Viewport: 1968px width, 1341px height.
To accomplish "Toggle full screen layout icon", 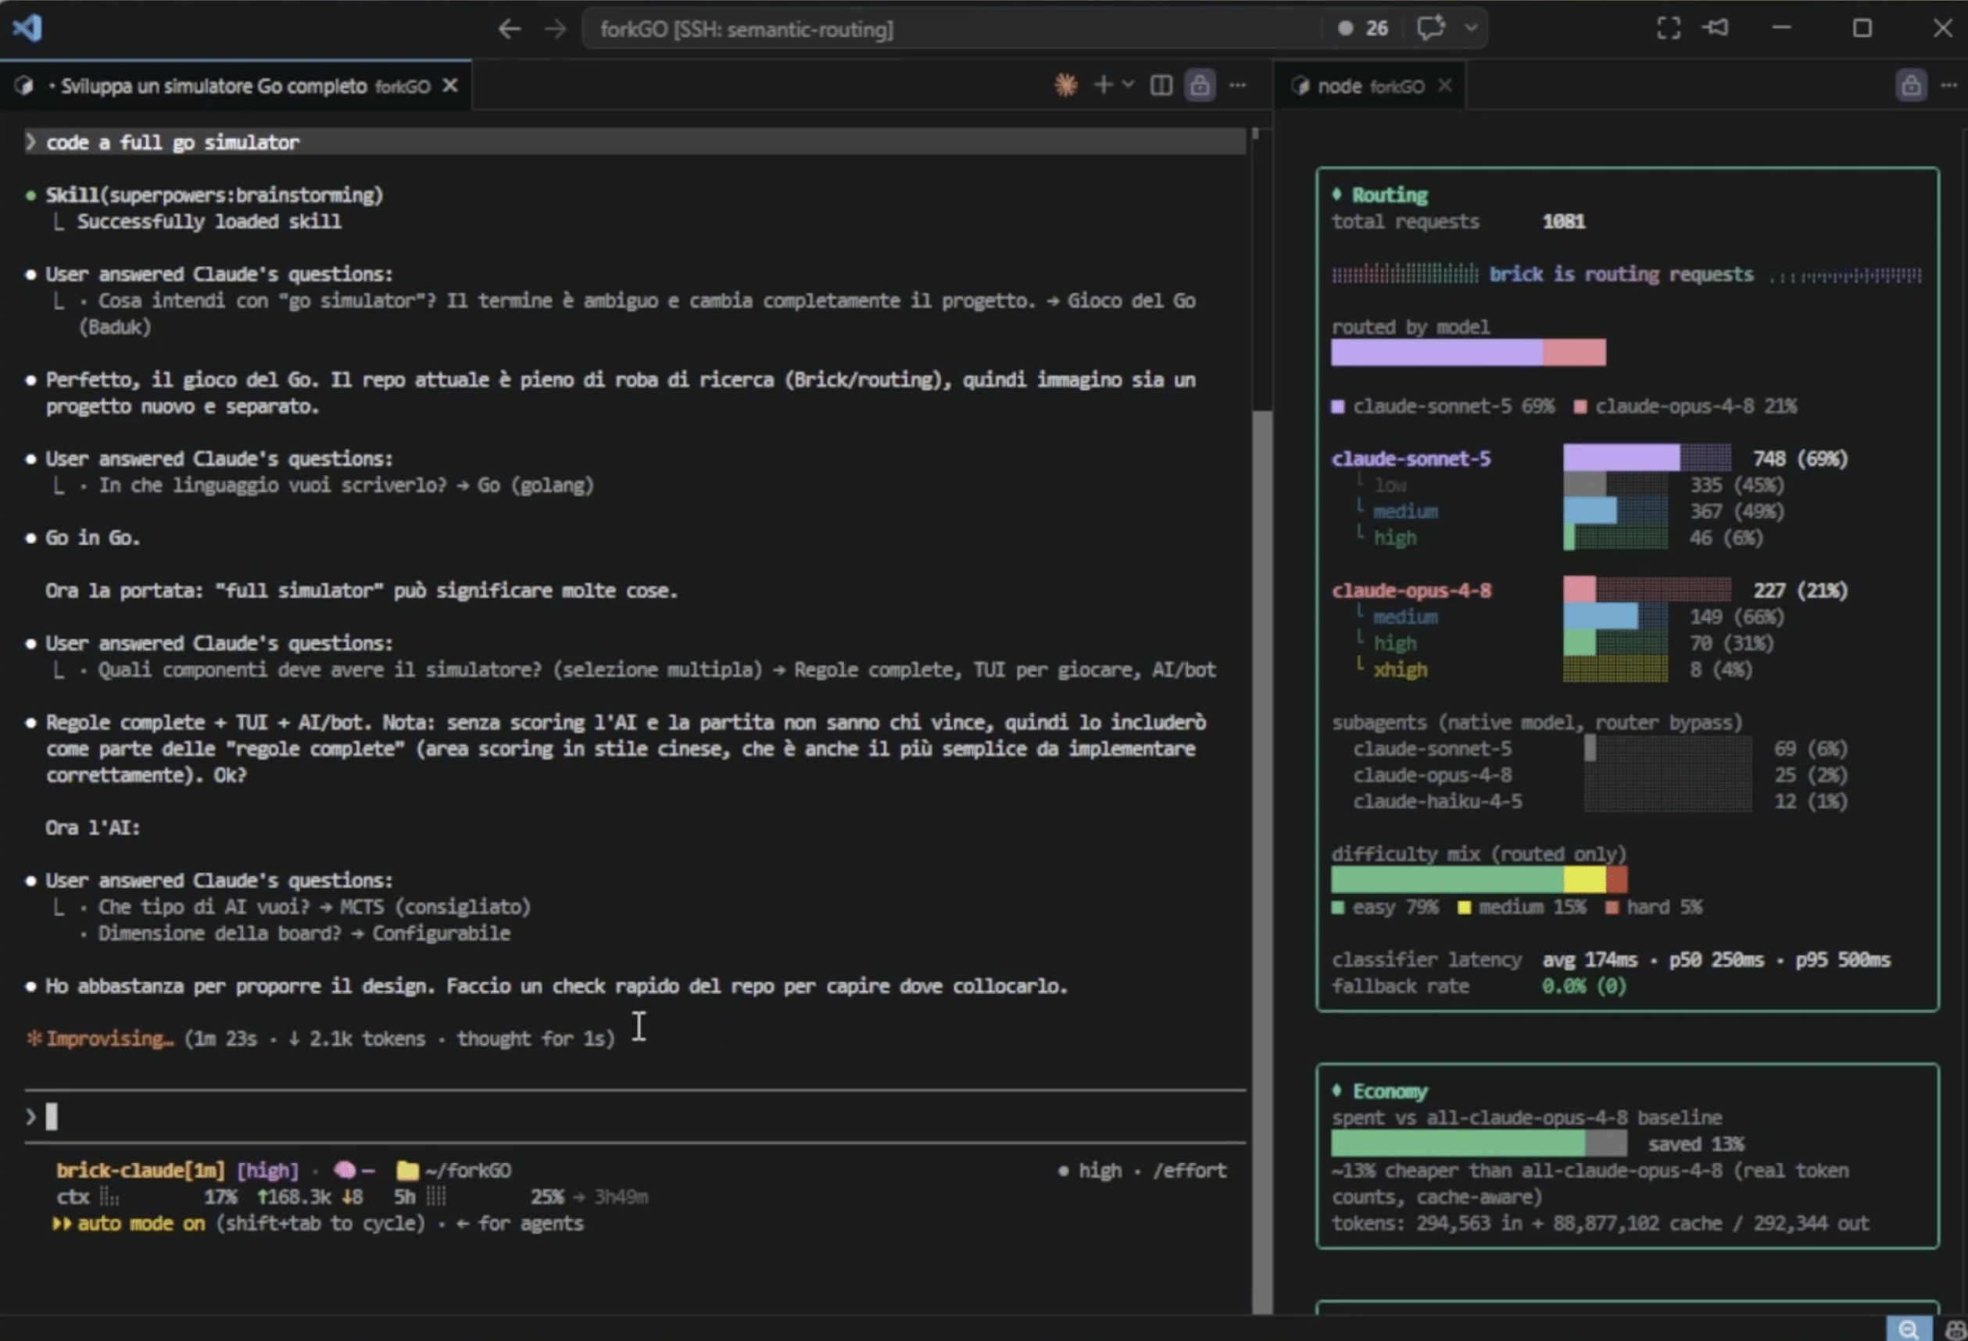I will [1668, 28].
